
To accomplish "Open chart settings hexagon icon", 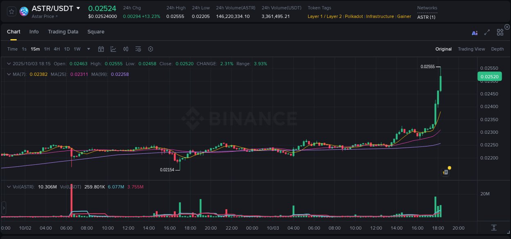I will pos(150,49).
